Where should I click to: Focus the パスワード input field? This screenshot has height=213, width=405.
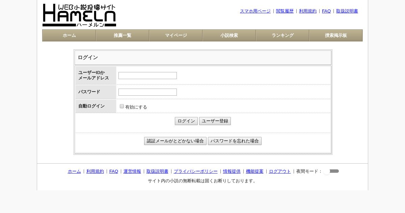click(147, 92)
